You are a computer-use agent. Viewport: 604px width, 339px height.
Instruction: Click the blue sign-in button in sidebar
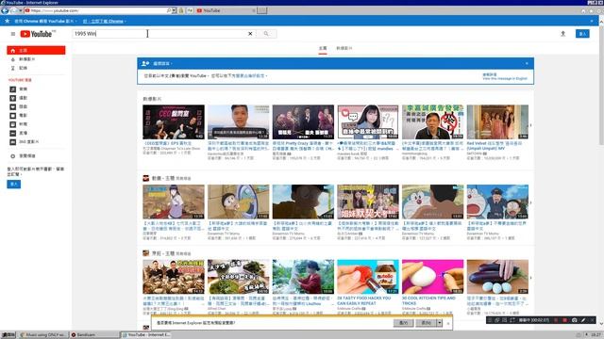click(x=14, y=185)
